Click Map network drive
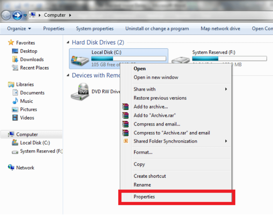Image resolution: width=273 pixels, height=215 pixels. point(220,29)
